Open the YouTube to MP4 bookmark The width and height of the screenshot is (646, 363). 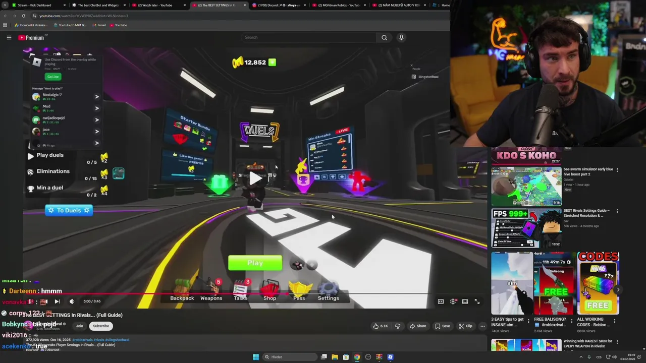pos(70,25)
